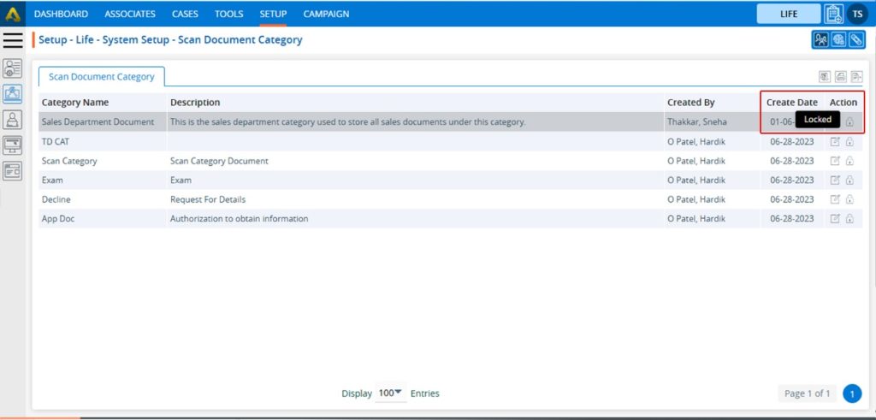The image size is (876, 420).
Task: Open the SETUP menu in the navbar
Action: (x=273, y=14)
